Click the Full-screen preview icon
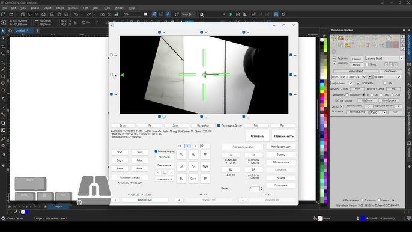 [145, 14]
